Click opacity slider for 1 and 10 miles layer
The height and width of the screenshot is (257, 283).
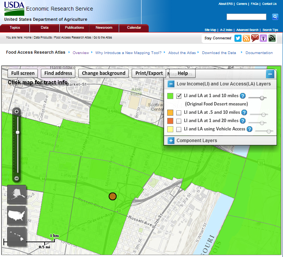[x=258, y=98]
